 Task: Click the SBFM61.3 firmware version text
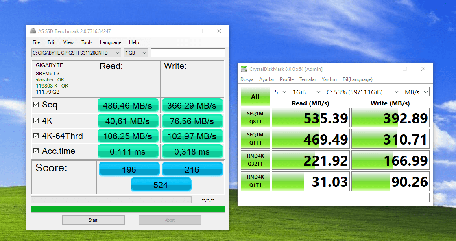[48, 73]
